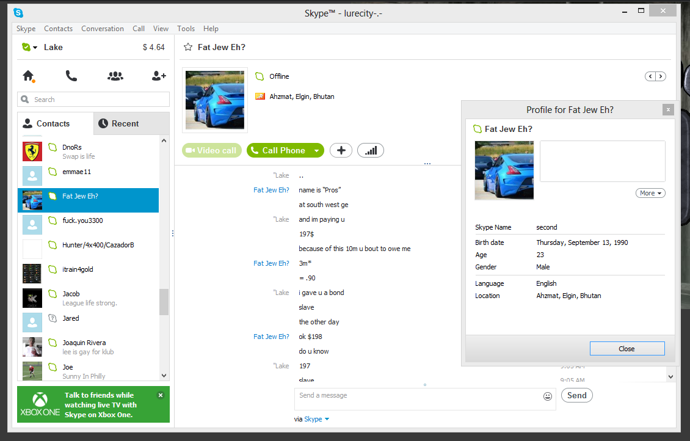Click the car picture in profile dialog
Screen dimensions: 690x441
[504, 170]
